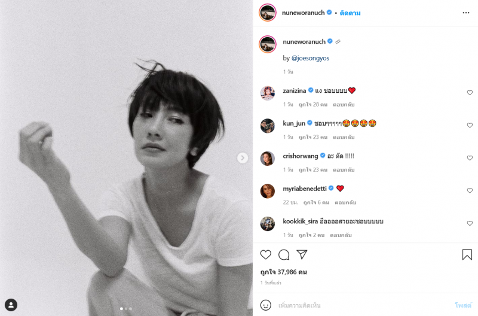Image resolution: width=478 pixels, height=316 pixels.
Task: Open the emoji picker smiley icon
Action: tap(266, 305)
